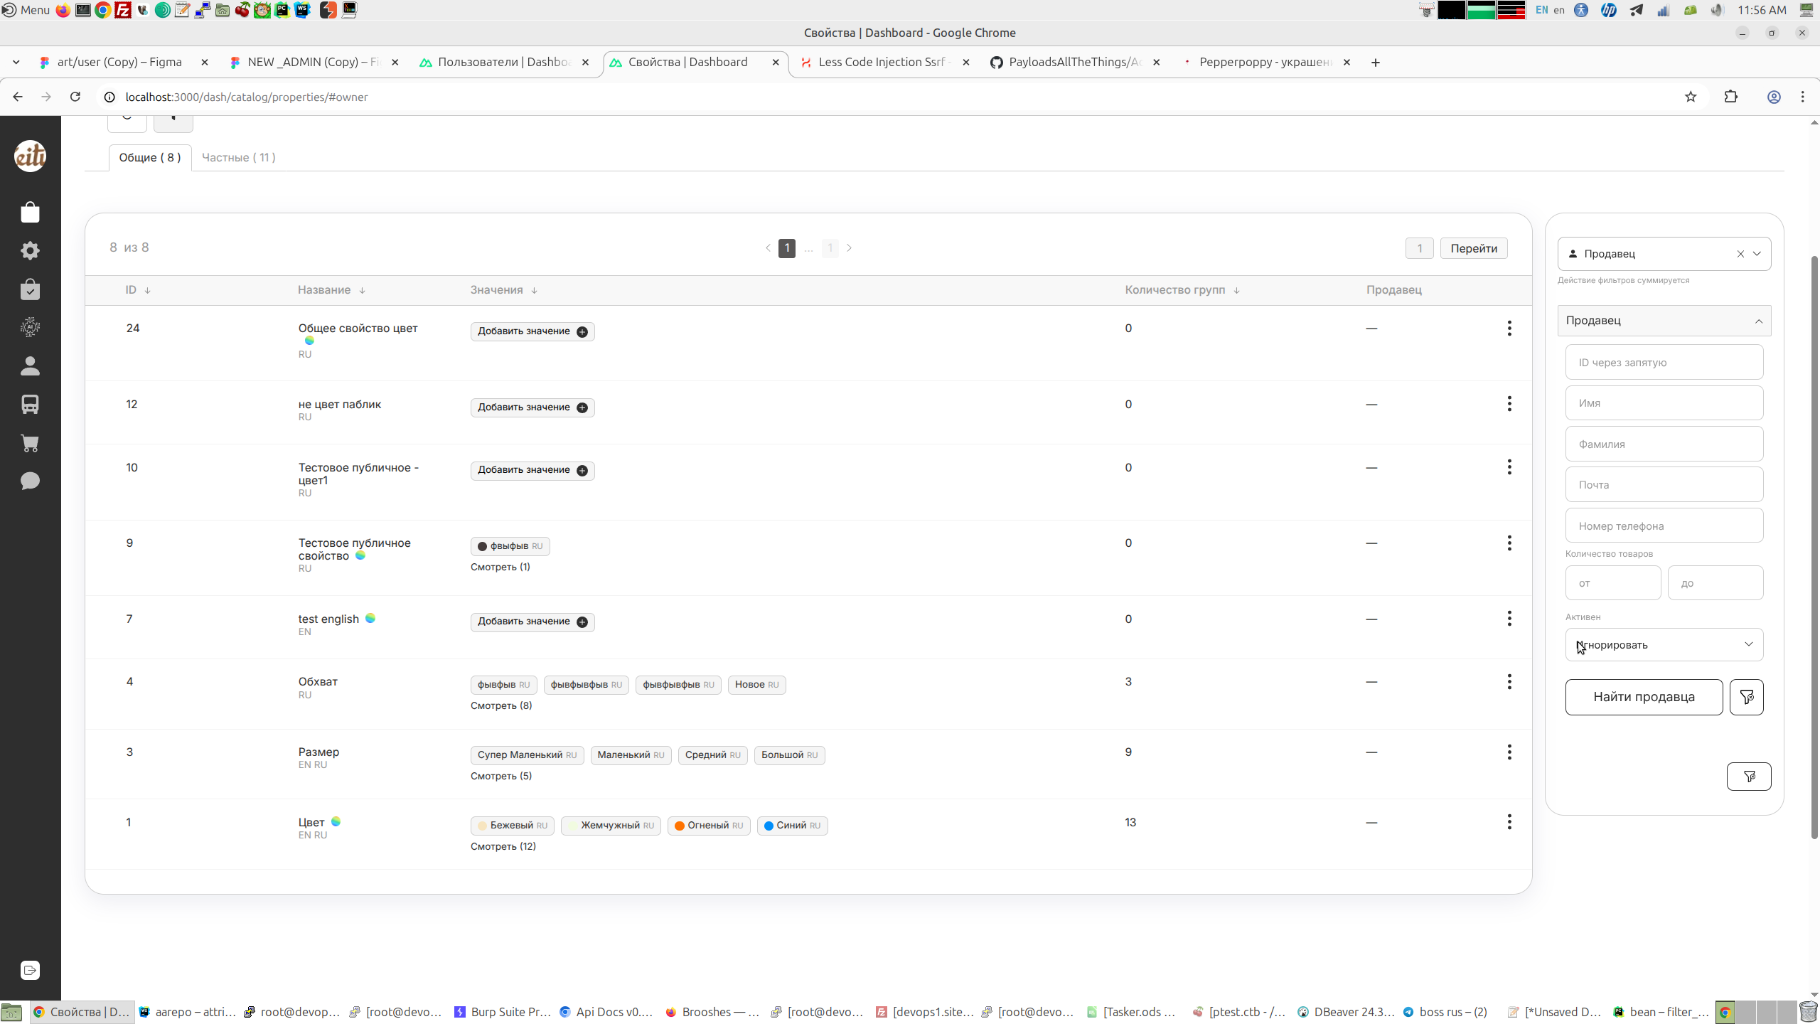Open Смотреть (12) link for Цвет
This screenshot has height=1024, width=1820.
pos(503,846)
